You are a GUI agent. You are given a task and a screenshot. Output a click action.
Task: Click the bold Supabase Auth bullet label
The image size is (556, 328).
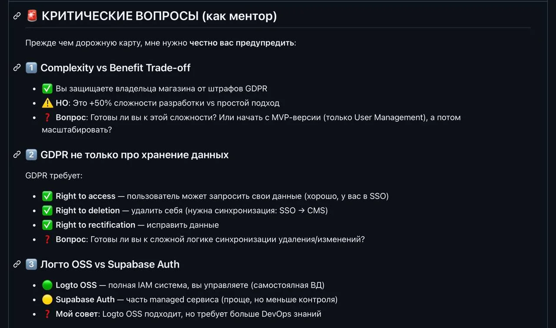[85, 299]
